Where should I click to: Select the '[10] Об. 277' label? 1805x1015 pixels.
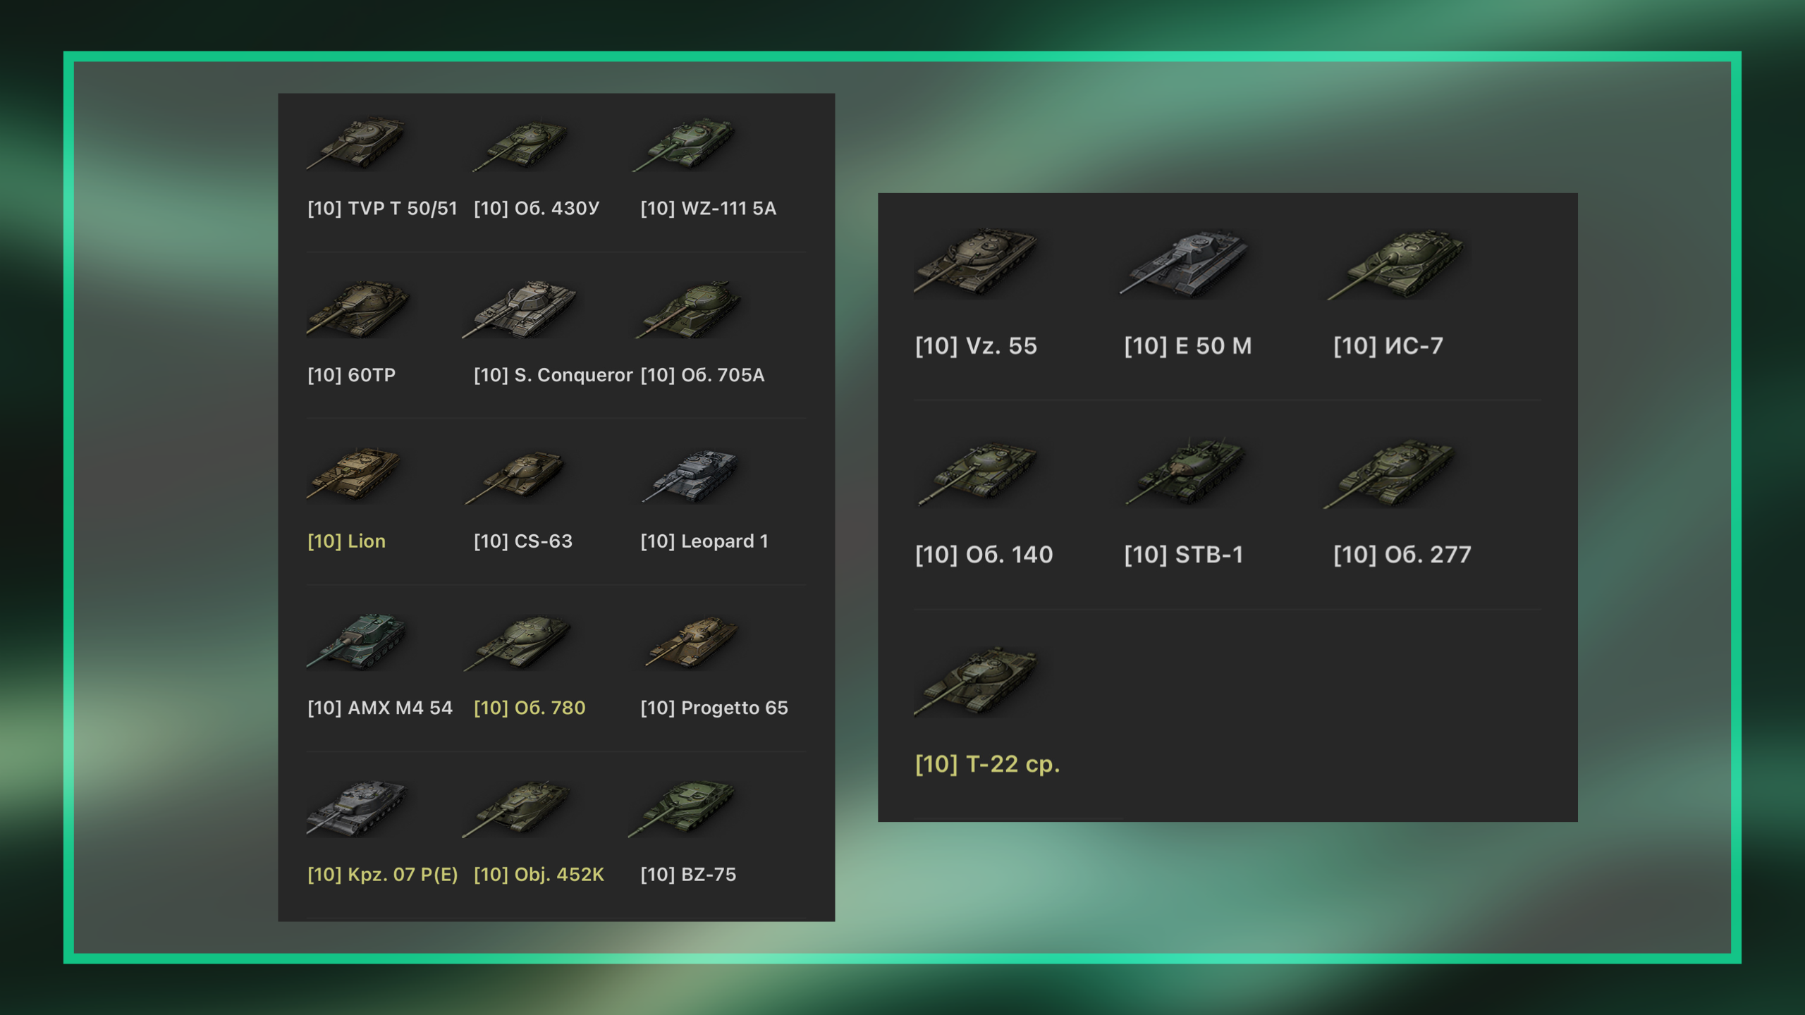(1402, 555)
